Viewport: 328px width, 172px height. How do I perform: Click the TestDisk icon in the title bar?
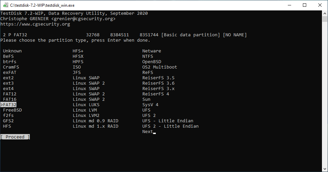[6, 5]
